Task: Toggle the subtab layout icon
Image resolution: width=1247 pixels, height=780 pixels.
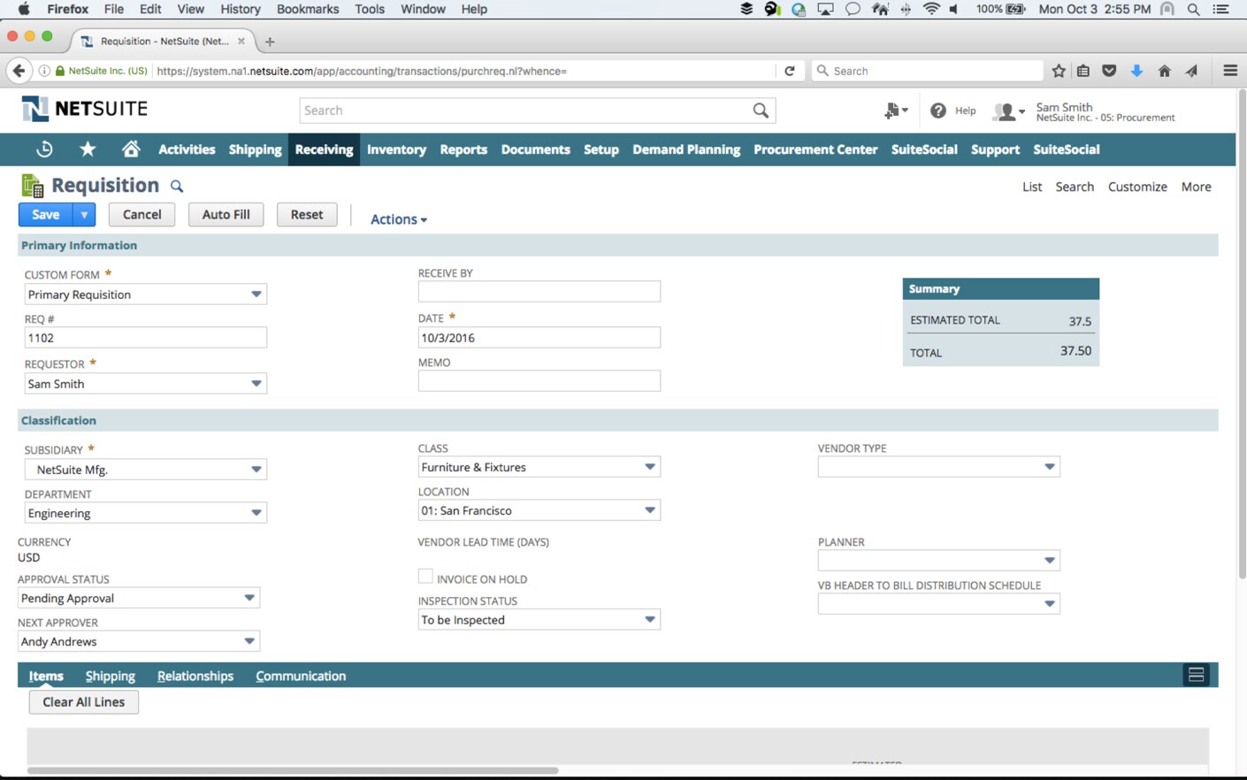Action: 1196,675
